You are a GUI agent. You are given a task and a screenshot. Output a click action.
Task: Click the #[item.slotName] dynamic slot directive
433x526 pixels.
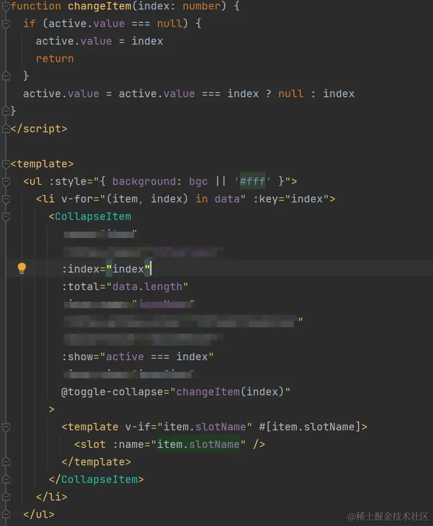coord(310,427)
